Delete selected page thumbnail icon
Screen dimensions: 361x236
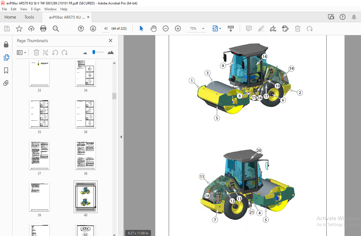[36, 52]
